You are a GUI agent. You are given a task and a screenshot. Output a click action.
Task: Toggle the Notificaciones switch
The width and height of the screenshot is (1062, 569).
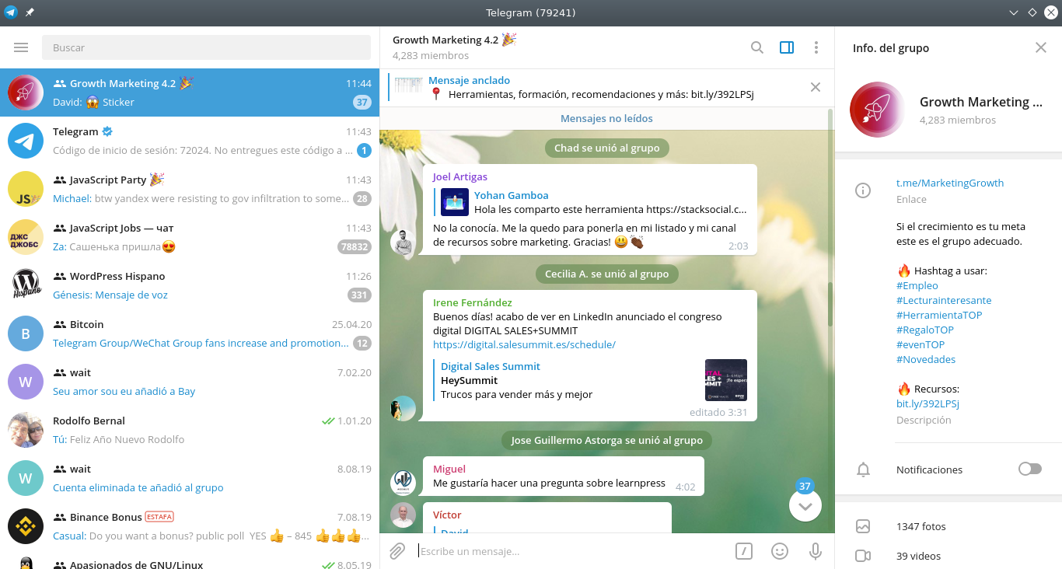coord(1030,469)
